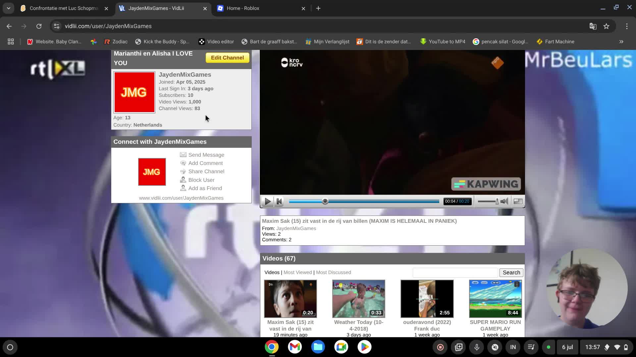Click Share Channel link
Viewport: 636px width, 357px height.
pyautogui.click(x=206, y=171)
